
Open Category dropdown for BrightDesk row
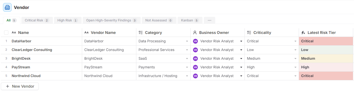[x=187, y=59]
